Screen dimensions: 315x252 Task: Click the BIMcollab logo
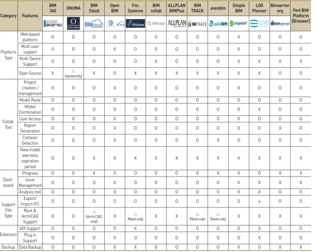coord(156,24)
